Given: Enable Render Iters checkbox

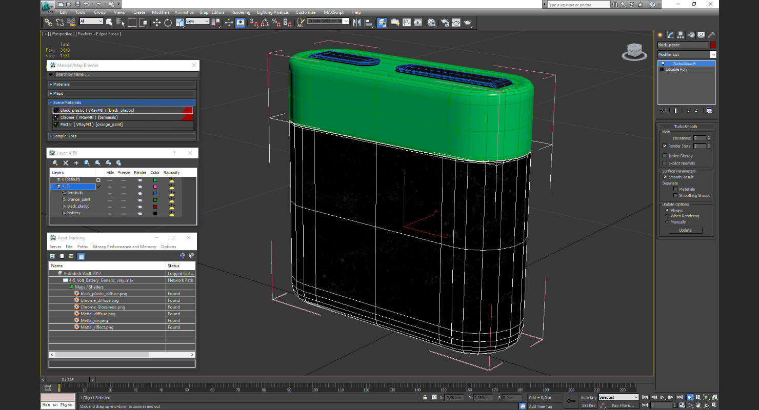Looking at the screenshot, I should click(665, 146).
